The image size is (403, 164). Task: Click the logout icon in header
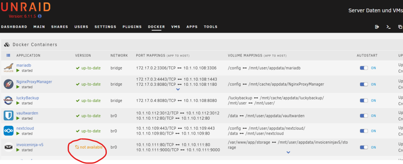(x=377, y=27)
